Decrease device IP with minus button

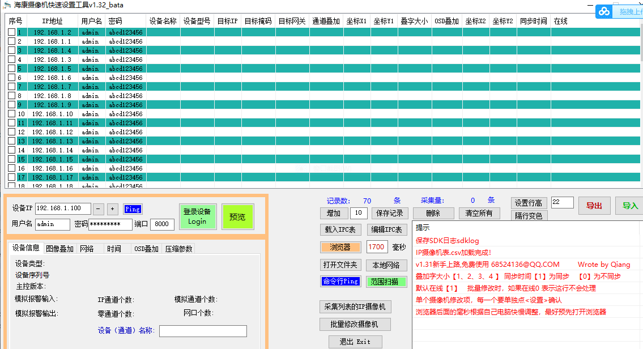pos(99,208)
